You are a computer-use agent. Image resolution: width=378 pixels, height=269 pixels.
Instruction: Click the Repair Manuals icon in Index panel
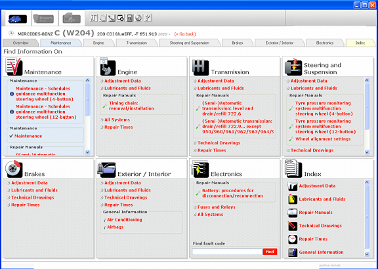[x=293, y=213]
